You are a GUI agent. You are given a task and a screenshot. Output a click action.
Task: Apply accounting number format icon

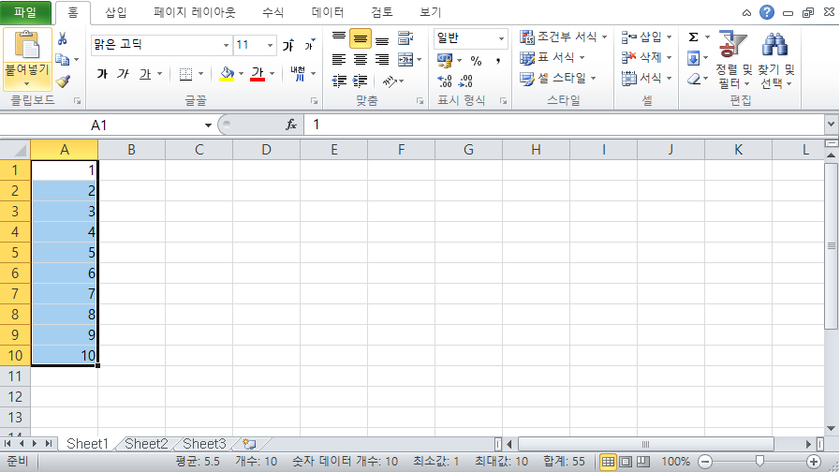[445, 60]
